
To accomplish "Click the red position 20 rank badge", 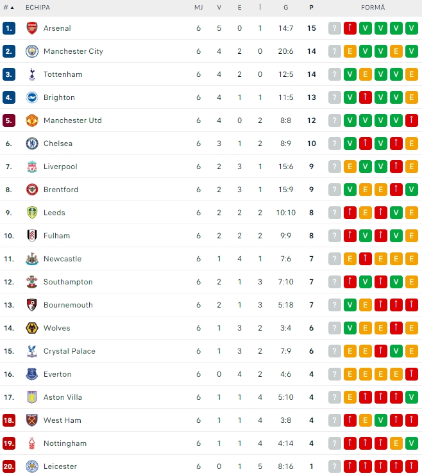I will (x=9, y=466).
